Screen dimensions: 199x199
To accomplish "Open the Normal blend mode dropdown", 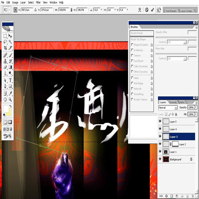I will (168, 107).
